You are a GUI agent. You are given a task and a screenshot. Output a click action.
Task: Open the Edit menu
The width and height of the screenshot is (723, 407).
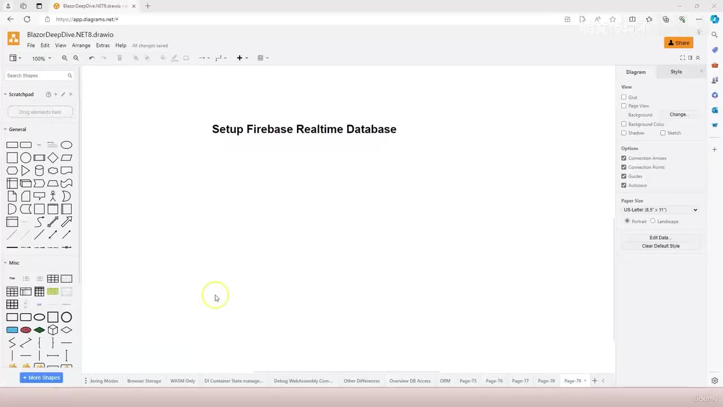(45, 45)
